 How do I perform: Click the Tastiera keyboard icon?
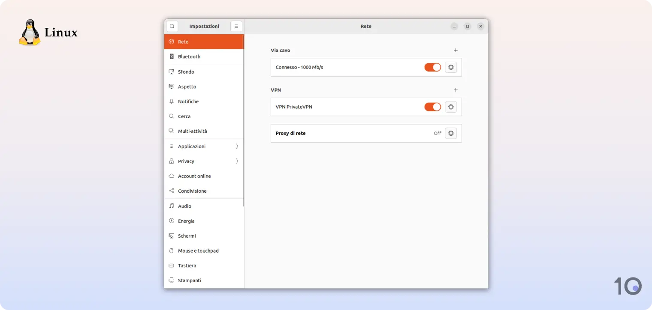(x=172, y=265)
